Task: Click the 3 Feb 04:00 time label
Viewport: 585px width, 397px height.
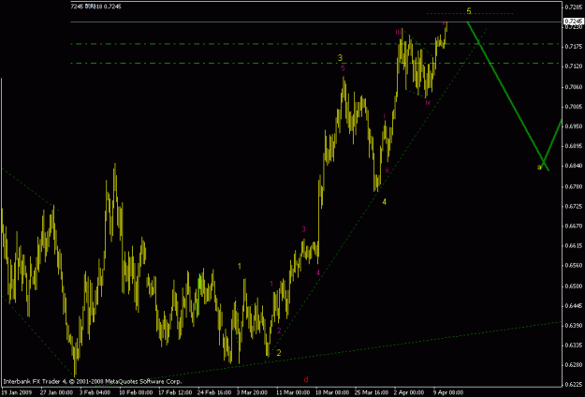Action: point(95,392)
